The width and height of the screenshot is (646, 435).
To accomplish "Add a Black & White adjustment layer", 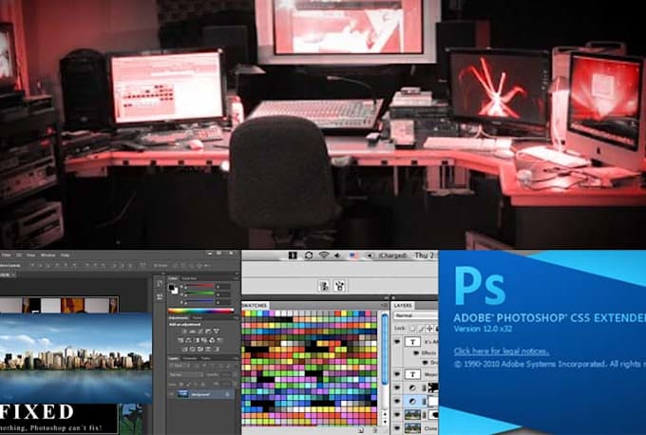I will [197, 340].
